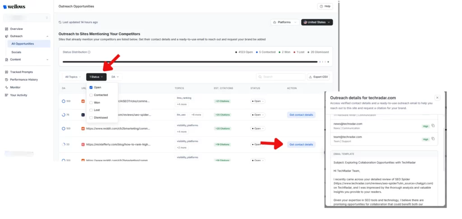Open Performance History page
Image resolution: width=462 pixels, height=219 pixels.
coord(24,79)
